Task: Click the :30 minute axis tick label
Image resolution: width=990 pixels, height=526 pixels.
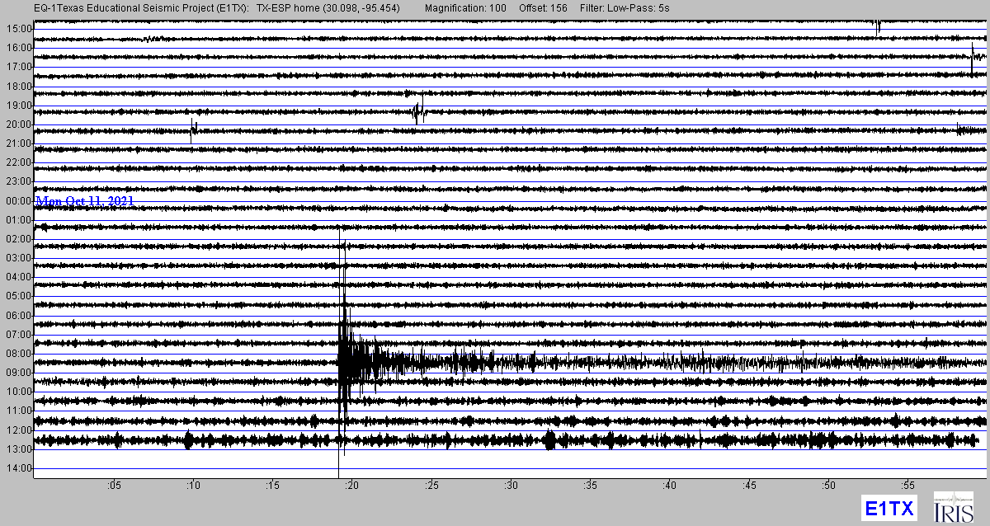Action: [511, 485]
